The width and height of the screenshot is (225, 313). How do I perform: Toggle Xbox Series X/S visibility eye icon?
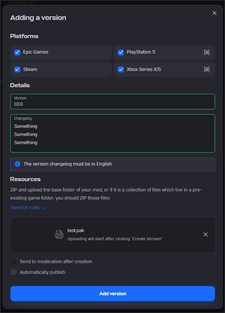pyautogui.click(x=207, y=69)
